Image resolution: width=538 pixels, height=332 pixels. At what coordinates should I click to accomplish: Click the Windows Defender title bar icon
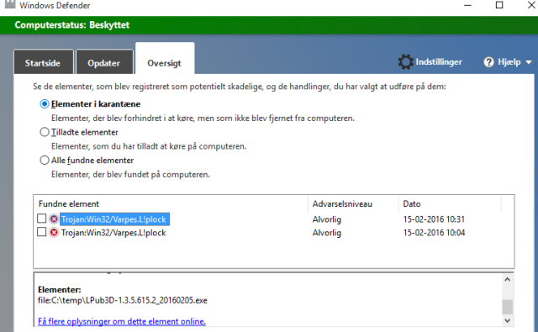[x=10, y=4]
